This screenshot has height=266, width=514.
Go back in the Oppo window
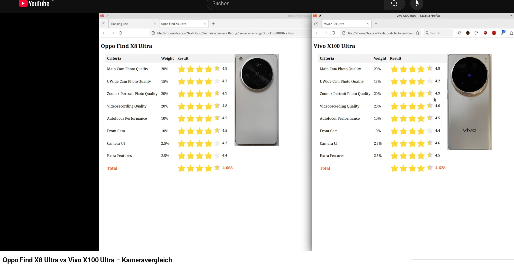104,33
